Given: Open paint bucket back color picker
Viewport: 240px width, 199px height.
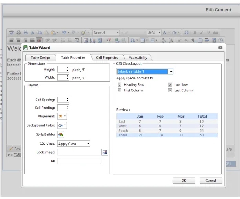Looking at the screenshot, I should (x=174, y=33).
